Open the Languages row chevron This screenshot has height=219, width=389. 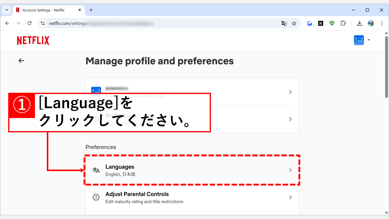click(x=290, y=170)
